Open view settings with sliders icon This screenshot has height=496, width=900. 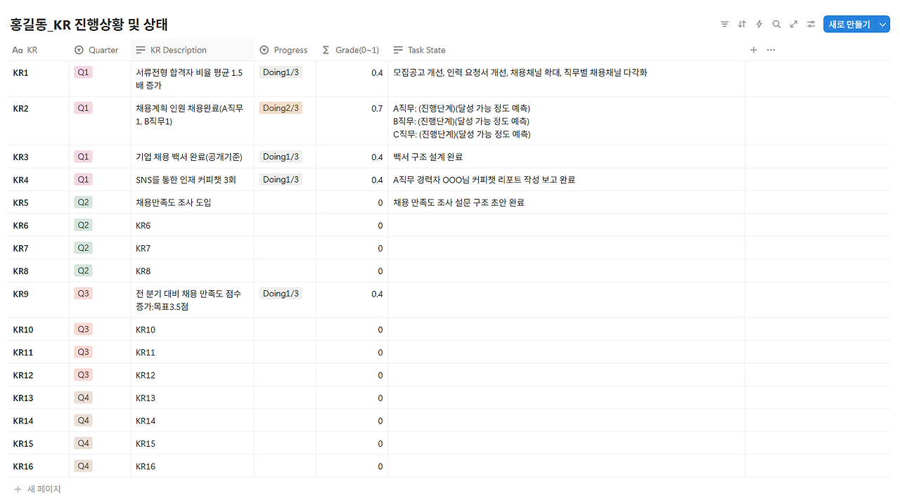[811, 24]
